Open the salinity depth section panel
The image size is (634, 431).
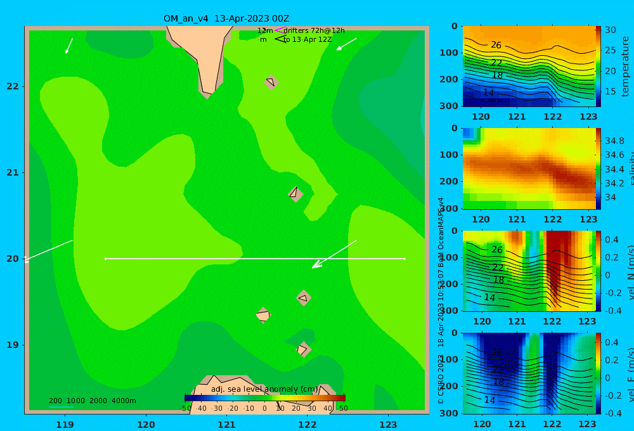coord(529,169)
